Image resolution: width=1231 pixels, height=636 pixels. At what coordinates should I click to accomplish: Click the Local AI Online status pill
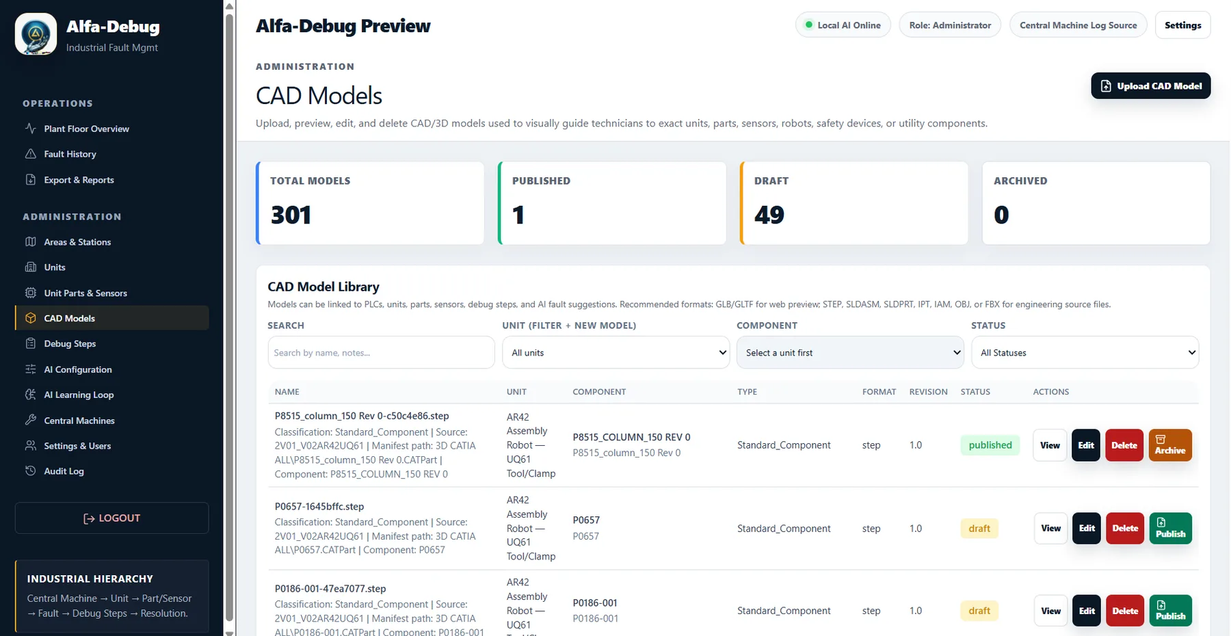point(843,25)
